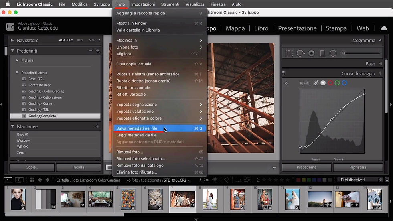Select the Graduated filter tool
Viewport: 393px width, 221px height.
click(x=322, y=53)
